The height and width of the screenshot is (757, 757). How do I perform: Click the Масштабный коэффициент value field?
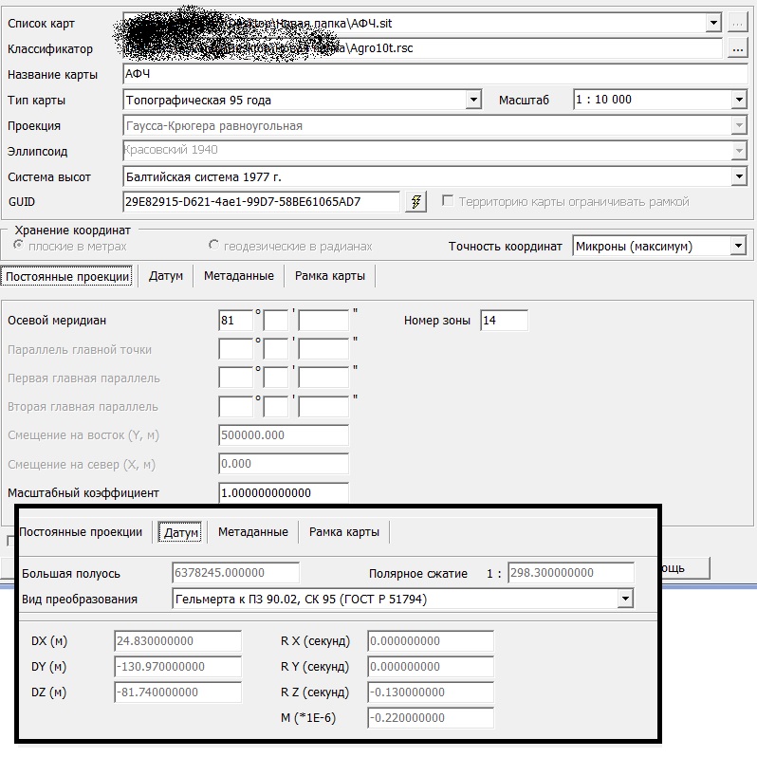[284, 492]
